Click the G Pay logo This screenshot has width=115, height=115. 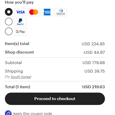pos(20,32)
